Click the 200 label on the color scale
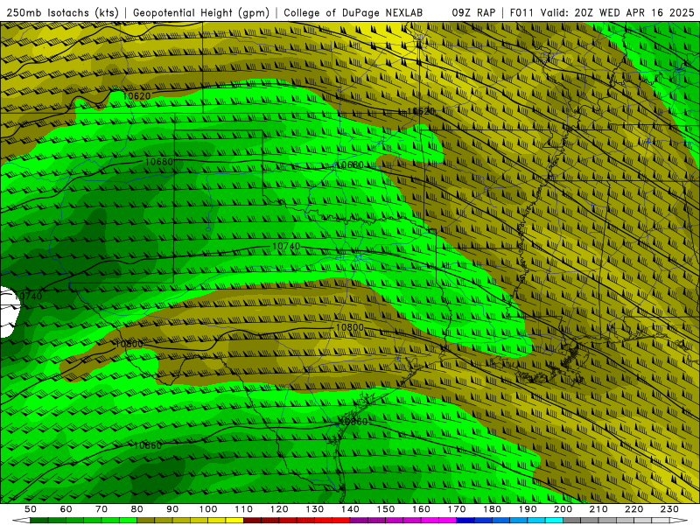Viewport: 700px width, 525px height. [x=563, y=509]
